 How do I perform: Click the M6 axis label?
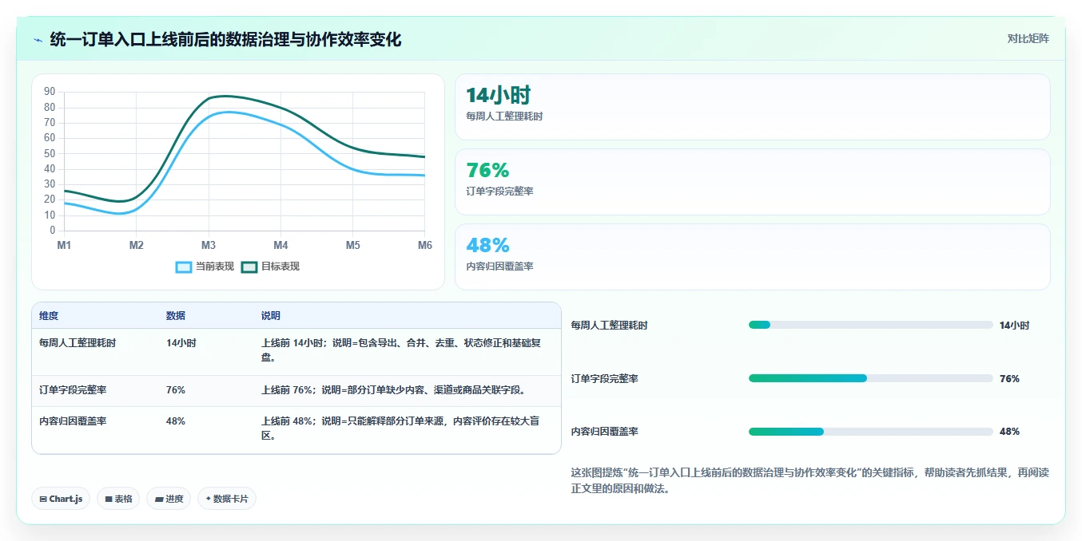tap(424, 245)
